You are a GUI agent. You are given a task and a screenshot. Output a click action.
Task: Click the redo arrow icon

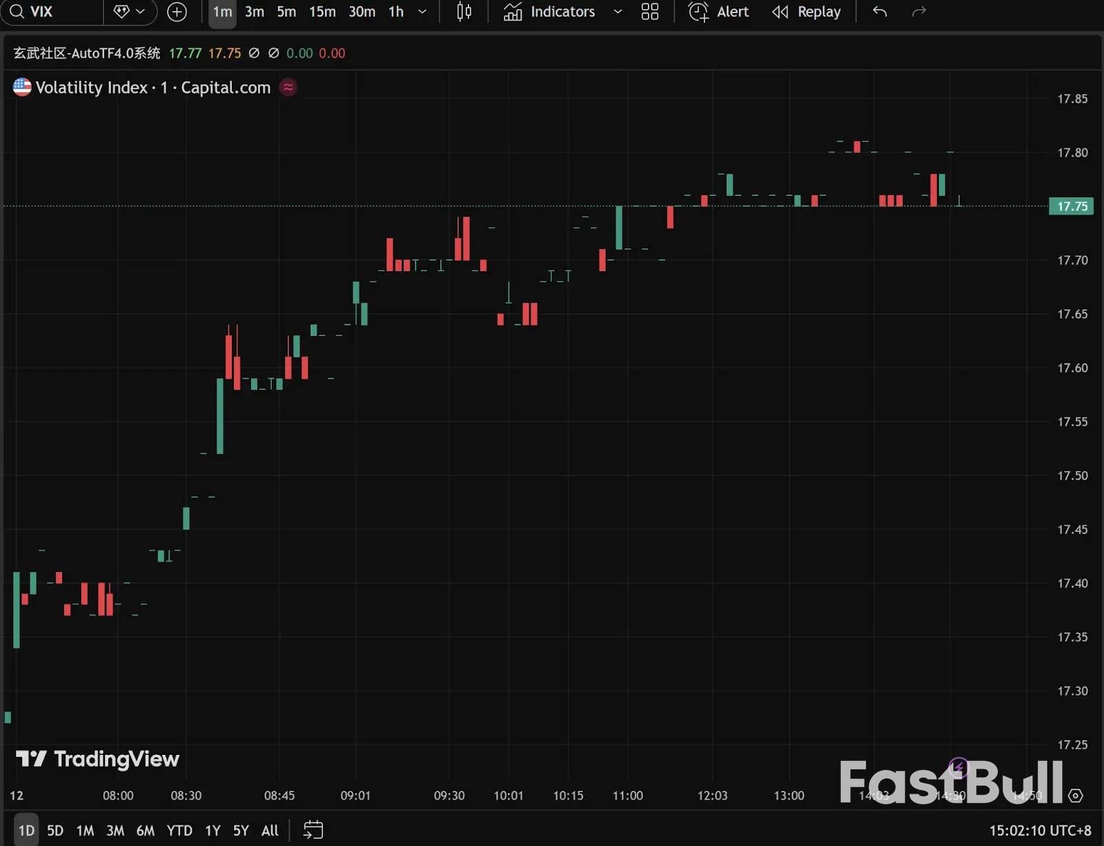(x=918, y=12)
